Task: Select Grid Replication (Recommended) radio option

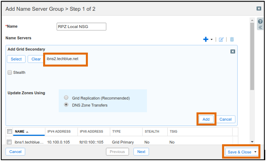Action: pos(66,98)
